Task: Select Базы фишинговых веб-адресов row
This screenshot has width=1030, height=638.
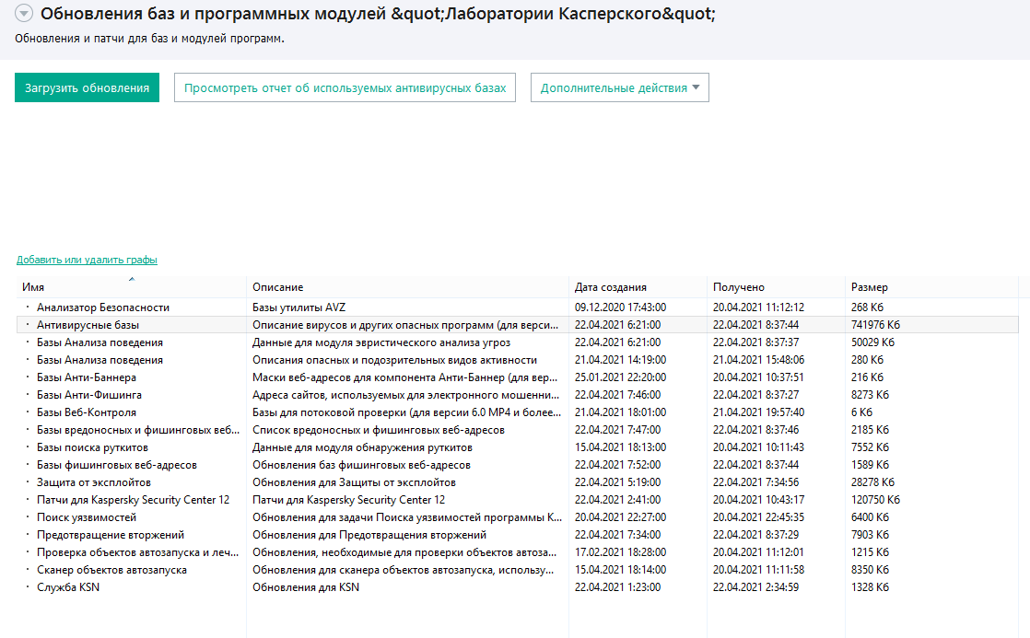Action: click(x=518, y=465)
